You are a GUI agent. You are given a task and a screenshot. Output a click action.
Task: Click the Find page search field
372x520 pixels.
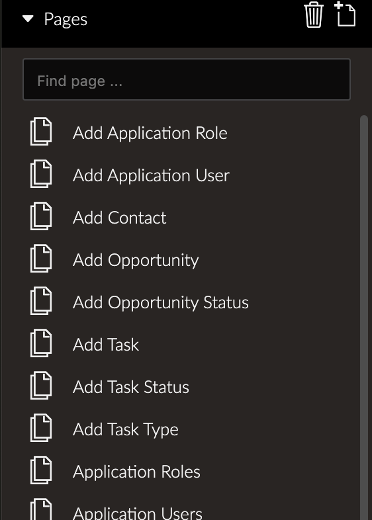[187, 79]
